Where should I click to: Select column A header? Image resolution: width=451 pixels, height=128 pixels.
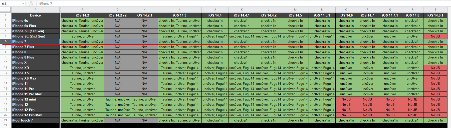(x=36, y=9)
